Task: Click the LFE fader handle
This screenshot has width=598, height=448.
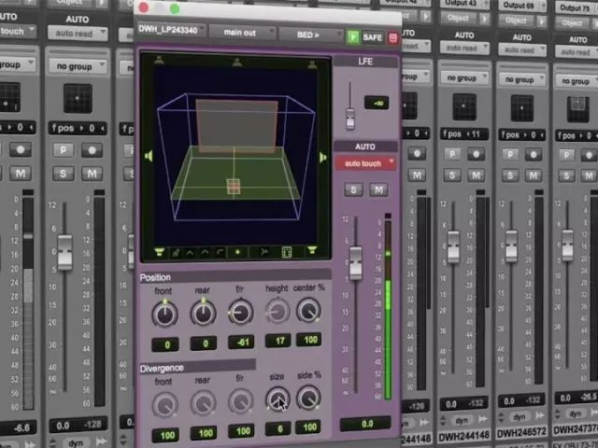Action: click(x=350, y=117)
